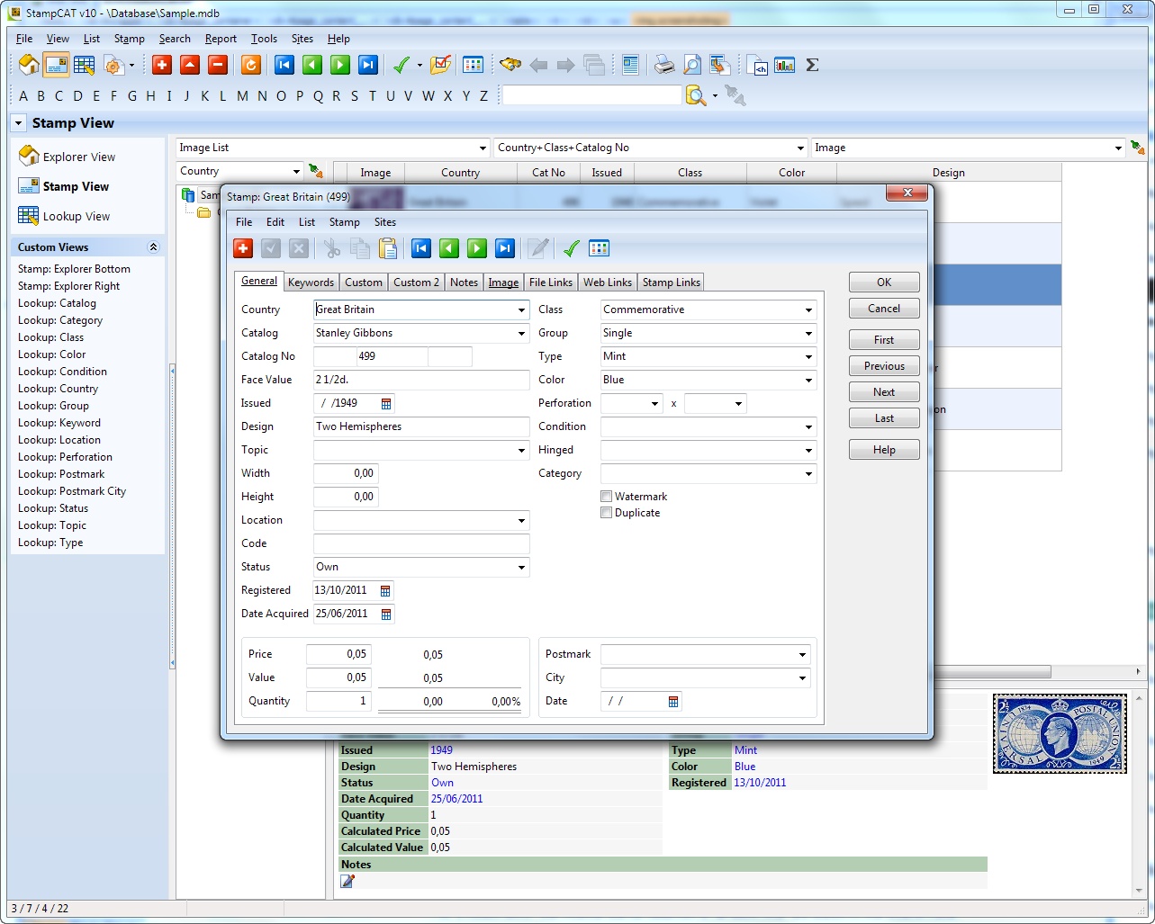The width and height of the screenshot is (1155, 924).
Task: Jump to last record in dialog toolbar
Action: (505, 248)
